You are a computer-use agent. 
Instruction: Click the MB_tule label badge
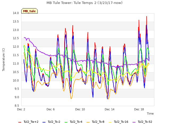tap(29, 11)
